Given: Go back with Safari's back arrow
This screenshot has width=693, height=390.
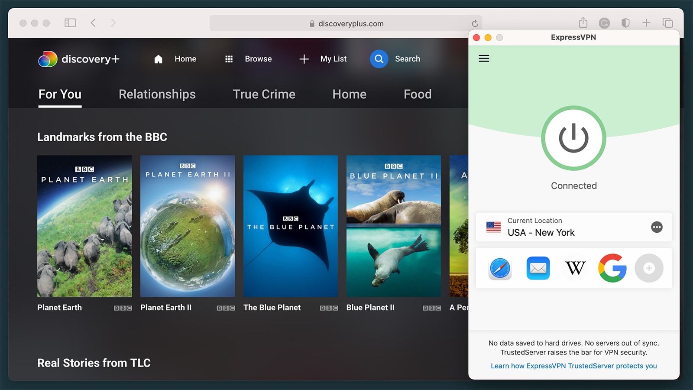Looking at the screenshot, I should [93, 23].
